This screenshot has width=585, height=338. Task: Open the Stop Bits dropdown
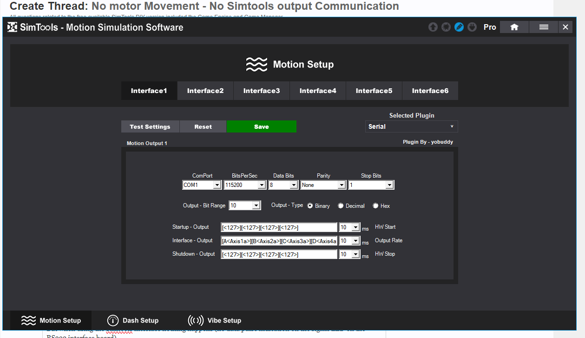371,185
